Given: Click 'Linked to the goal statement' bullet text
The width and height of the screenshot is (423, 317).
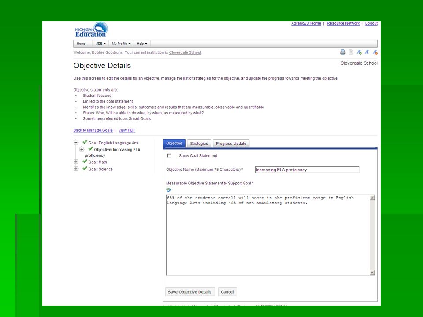Looking at the screenshot, I should 108,101.
